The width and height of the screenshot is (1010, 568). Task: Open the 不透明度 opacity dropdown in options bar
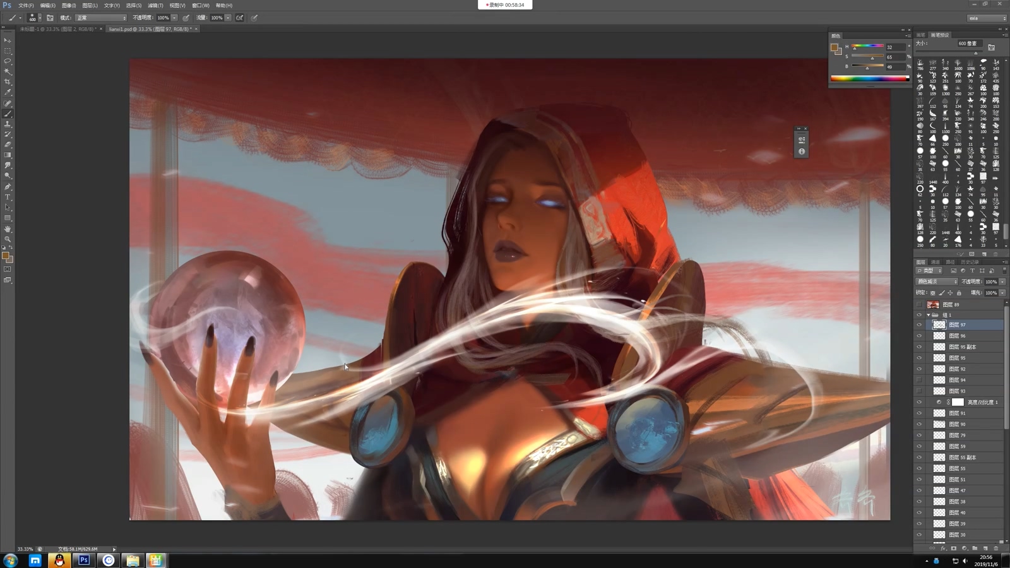[x=174, y=18]
